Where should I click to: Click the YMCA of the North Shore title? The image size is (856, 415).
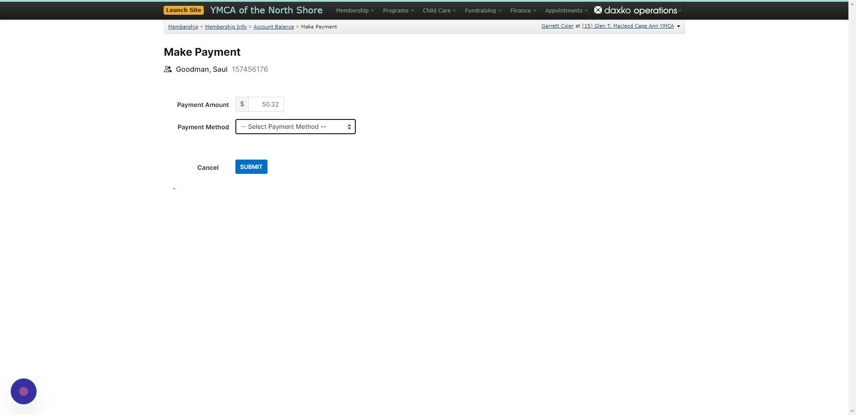[x=266, y=10]
